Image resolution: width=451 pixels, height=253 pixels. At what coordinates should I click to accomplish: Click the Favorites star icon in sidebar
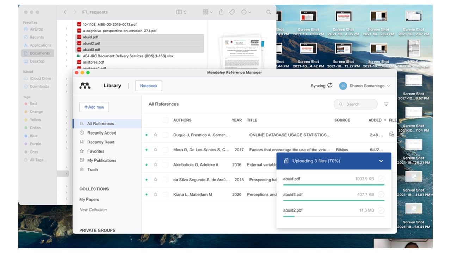click(82, 151)
